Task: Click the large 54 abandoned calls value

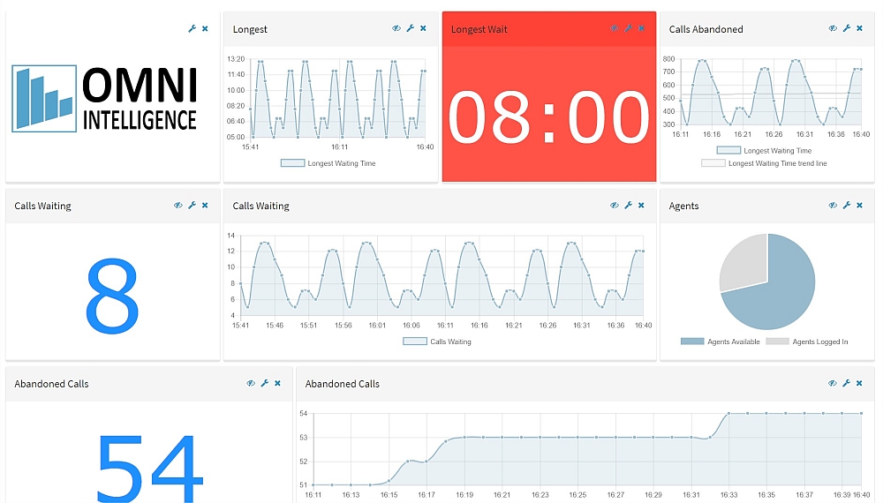Action: coord(150,468)
